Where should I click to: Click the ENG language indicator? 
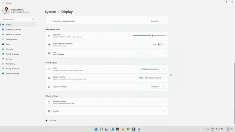(x=212, y=129)
